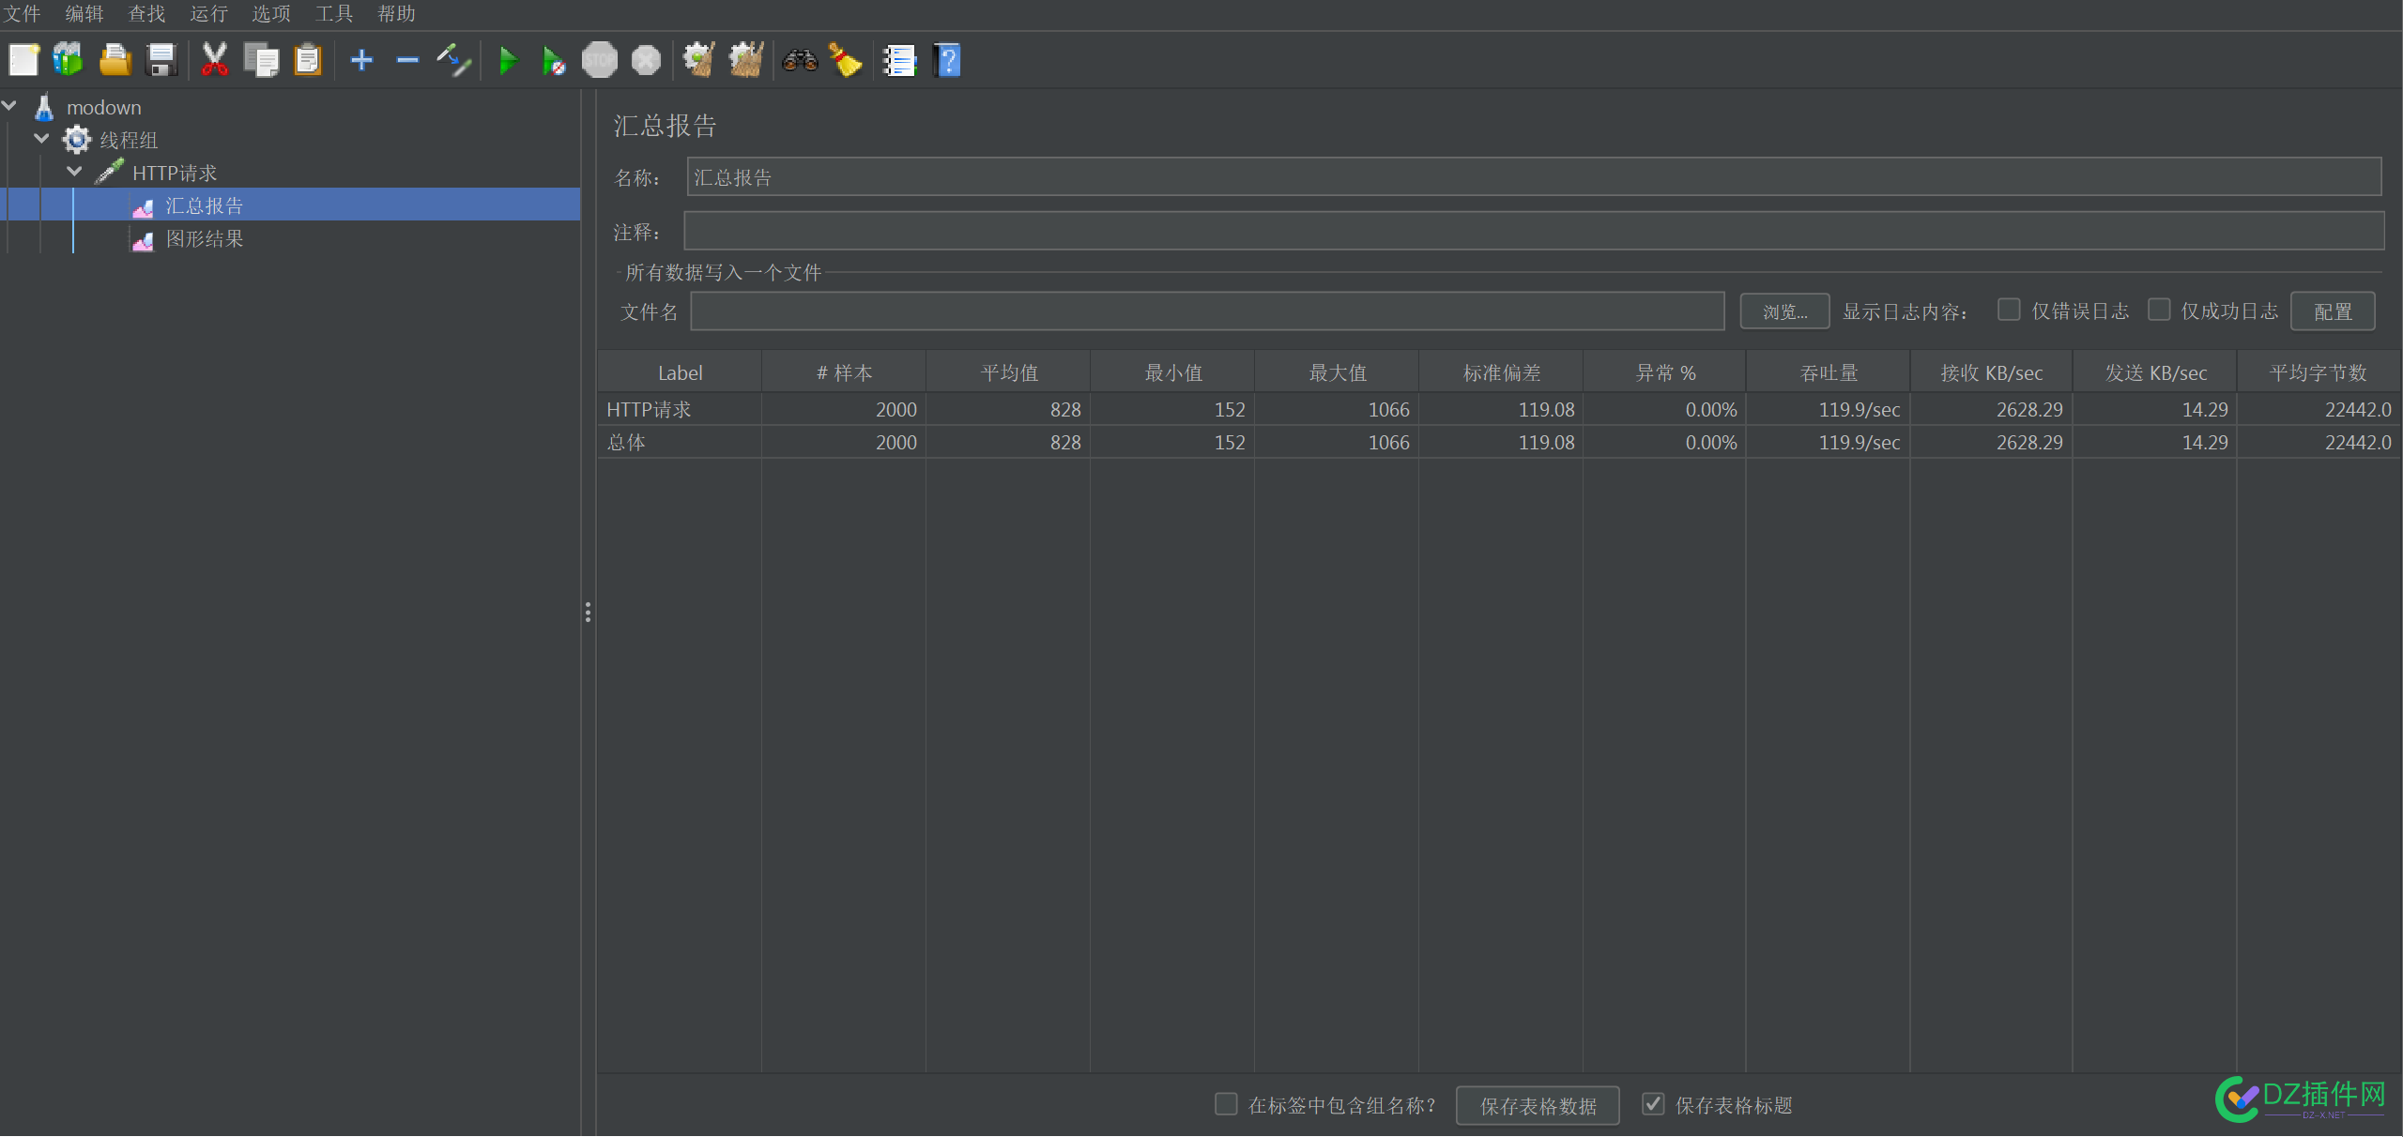Image resolution: width=2403 pixels, height=1137 pixels.
Task: Click the Label column header
Action: coord(680,373)
